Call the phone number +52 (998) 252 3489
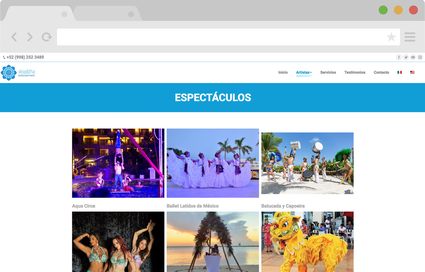Screen dimensions: 425x272 coord(25,57)
